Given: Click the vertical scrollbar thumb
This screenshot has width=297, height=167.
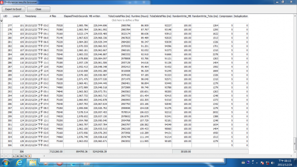Looking at the screenshot, I should pyautogui.click(x=295, y=143).
